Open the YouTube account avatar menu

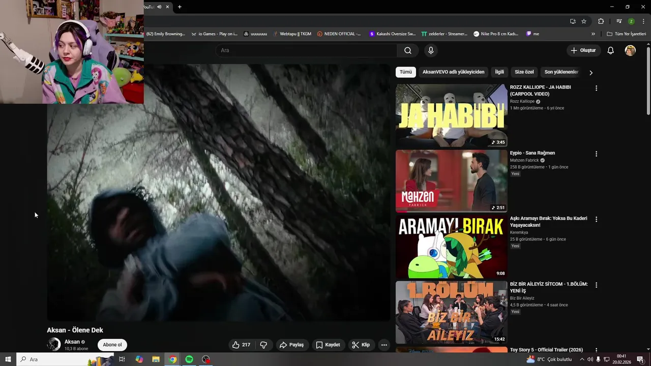630,50
